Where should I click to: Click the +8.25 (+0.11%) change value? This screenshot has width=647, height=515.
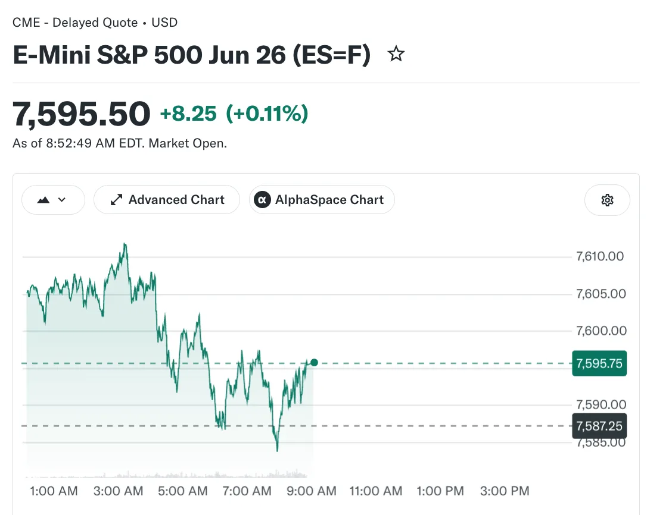coord(234,114)
